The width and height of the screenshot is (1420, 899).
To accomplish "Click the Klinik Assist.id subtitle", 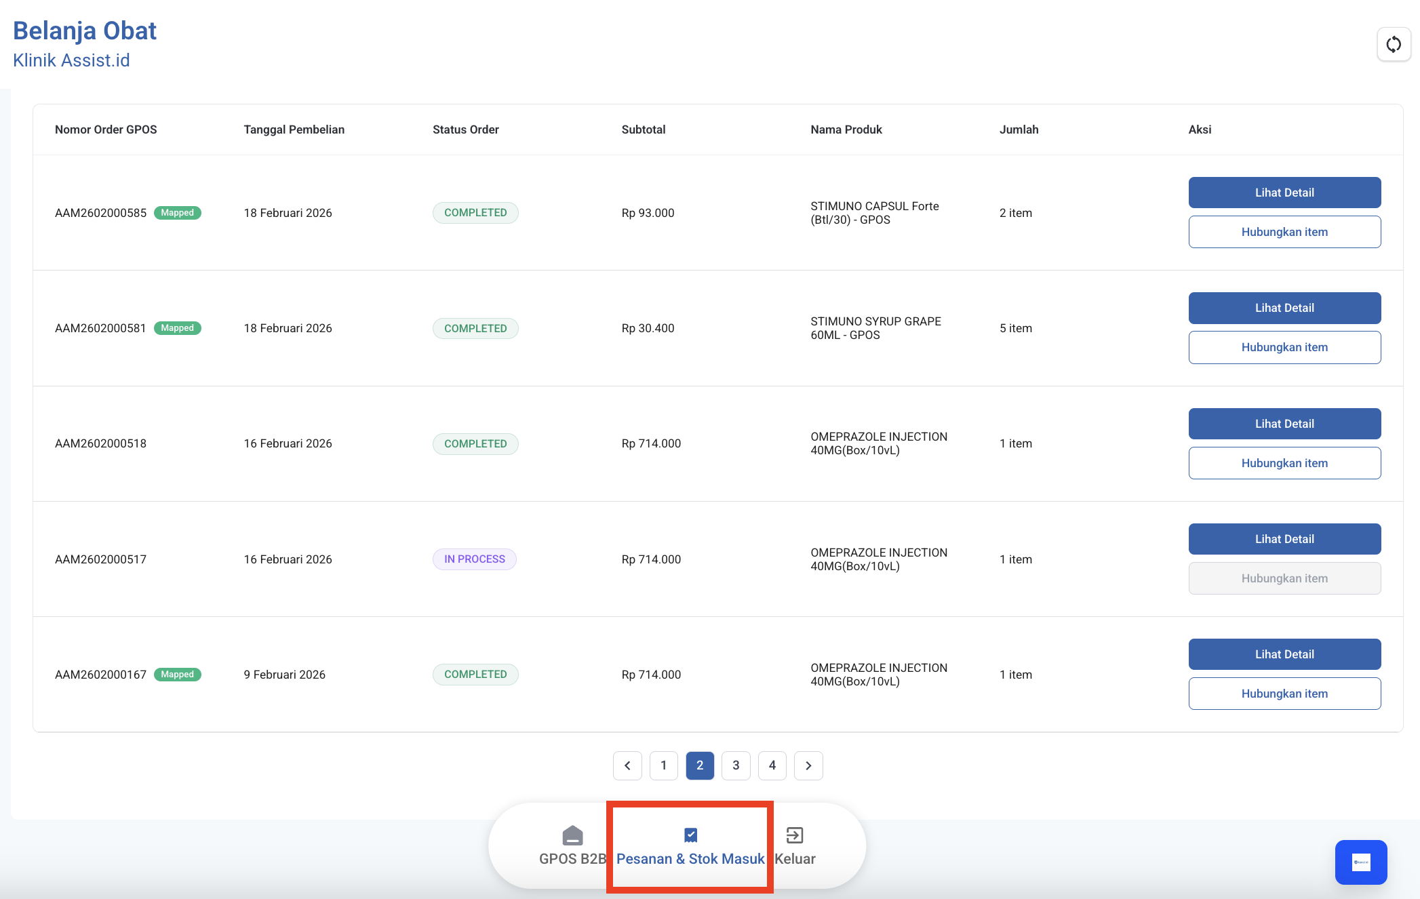I will tap(71, 60).
